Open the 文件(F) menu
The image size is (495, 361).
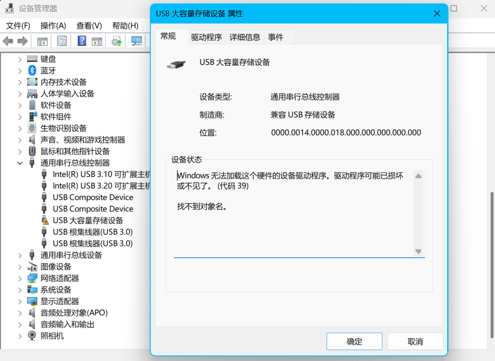pyautogui.click(x=18, y=26)
